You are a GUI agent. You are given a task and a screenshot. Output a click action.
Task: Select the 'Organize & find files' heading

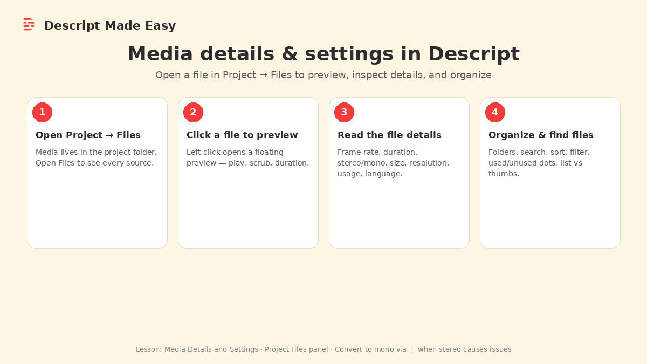pos(541,135)
